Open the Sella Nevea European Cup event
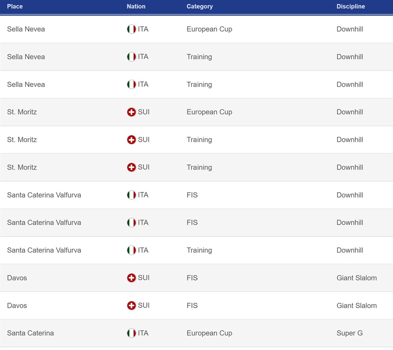 pos(196,29)
